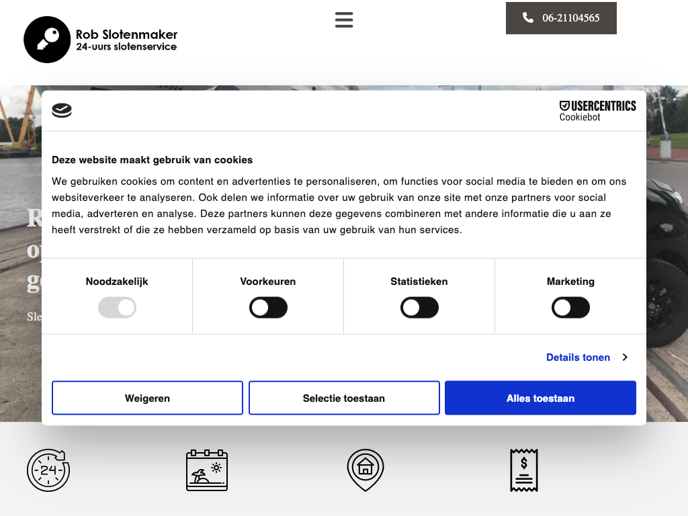Enable the Statistieken cookie switch
The height and width of the screenshot is (516, 688).
(419, 308)
